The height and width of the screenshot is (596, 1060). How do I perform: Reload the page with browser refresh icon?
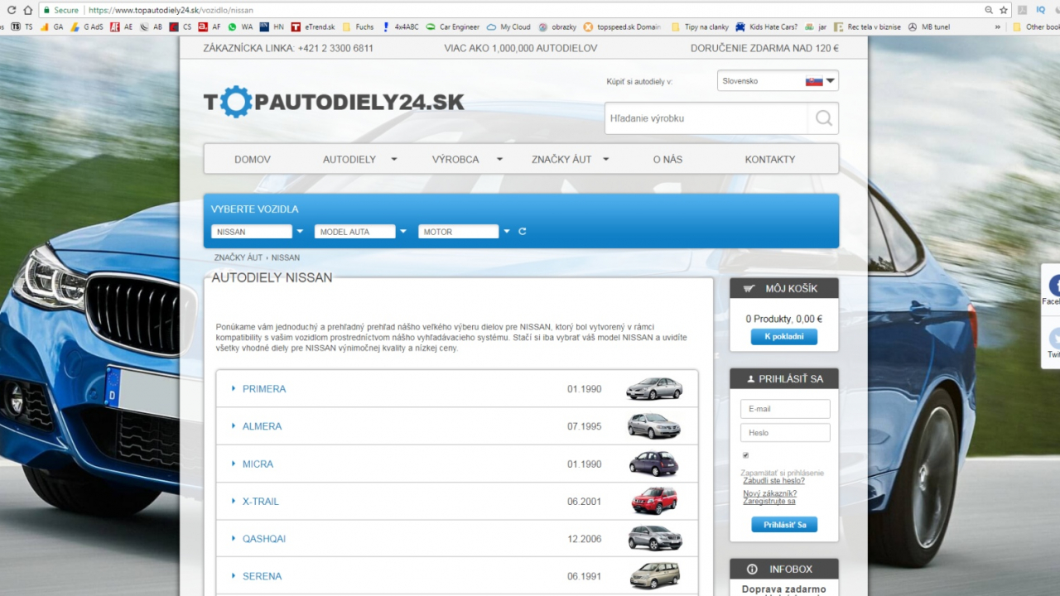point(11,10)
